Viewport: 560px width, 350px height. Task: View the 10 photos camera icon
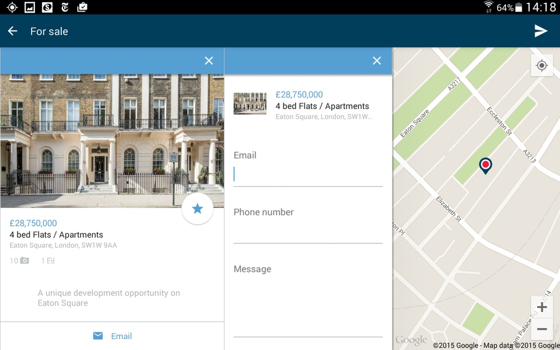pyautogui.click(x=24, y=261)
